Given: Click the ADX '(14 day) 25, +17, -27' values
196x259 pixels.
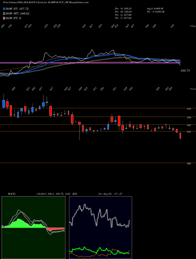Looking at the screenshot, I should pyautogui.click(x=110, y=193).
